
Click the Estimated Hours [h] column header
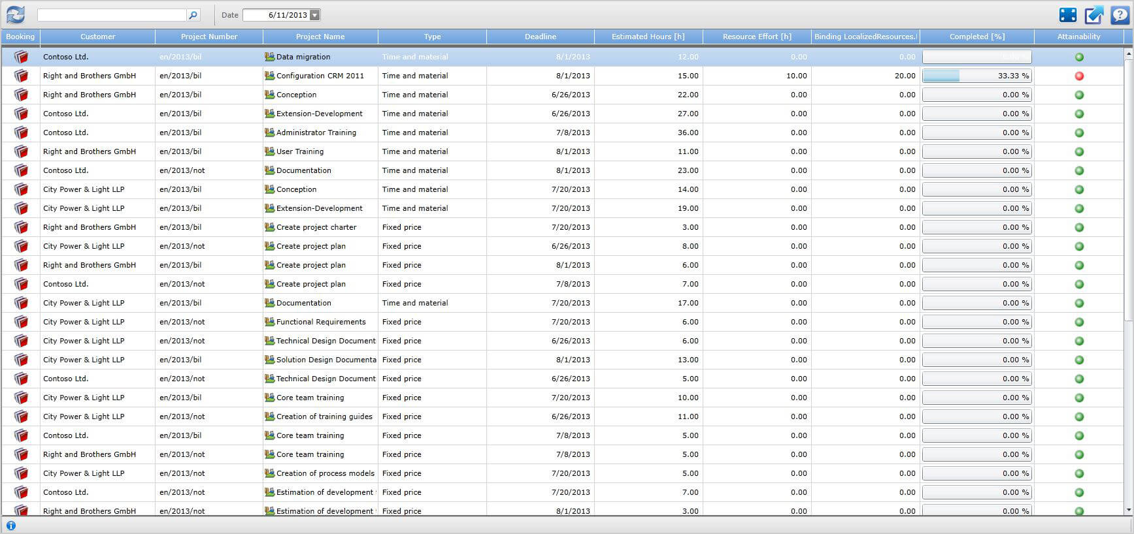[x=648, y=37]
